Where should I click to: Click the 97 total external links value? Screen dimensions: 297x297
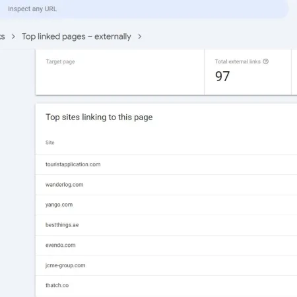pos(222,77)
